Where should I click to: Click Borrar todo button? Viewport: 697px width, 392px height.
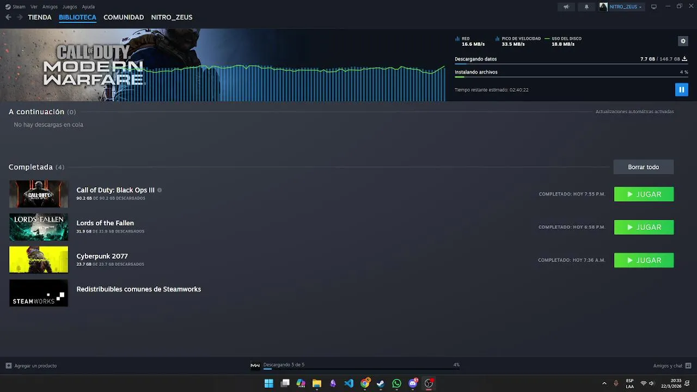tap(643, 167)
